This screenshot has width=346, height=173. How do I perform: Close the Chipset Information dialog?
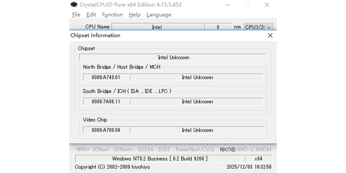pos(270,35)
